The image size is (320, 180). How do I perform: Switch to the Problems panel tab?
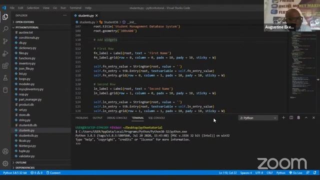(x=81, y=118)
